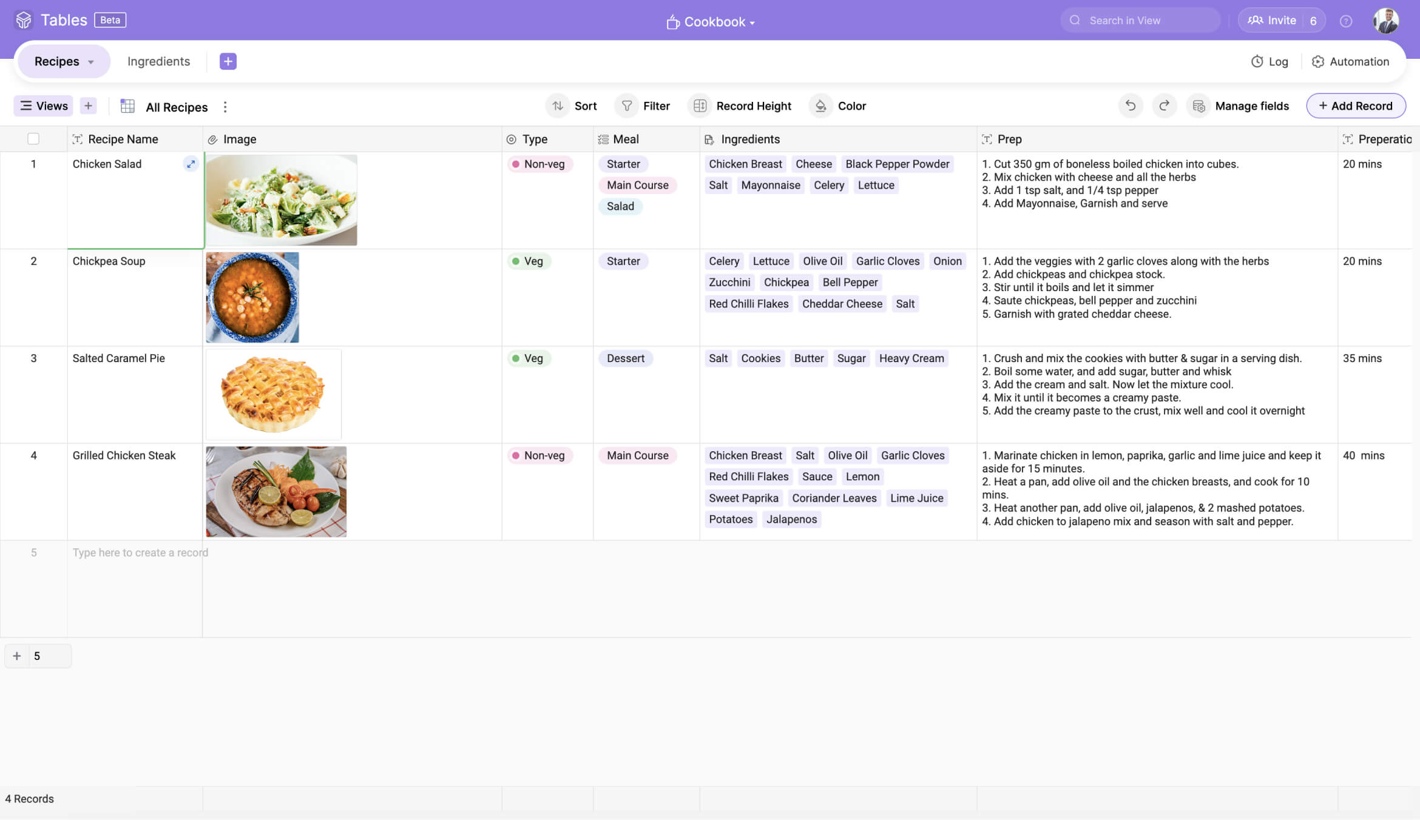Open the help question mark icon
This screenshot has width=1420, height=820.
1345,21
